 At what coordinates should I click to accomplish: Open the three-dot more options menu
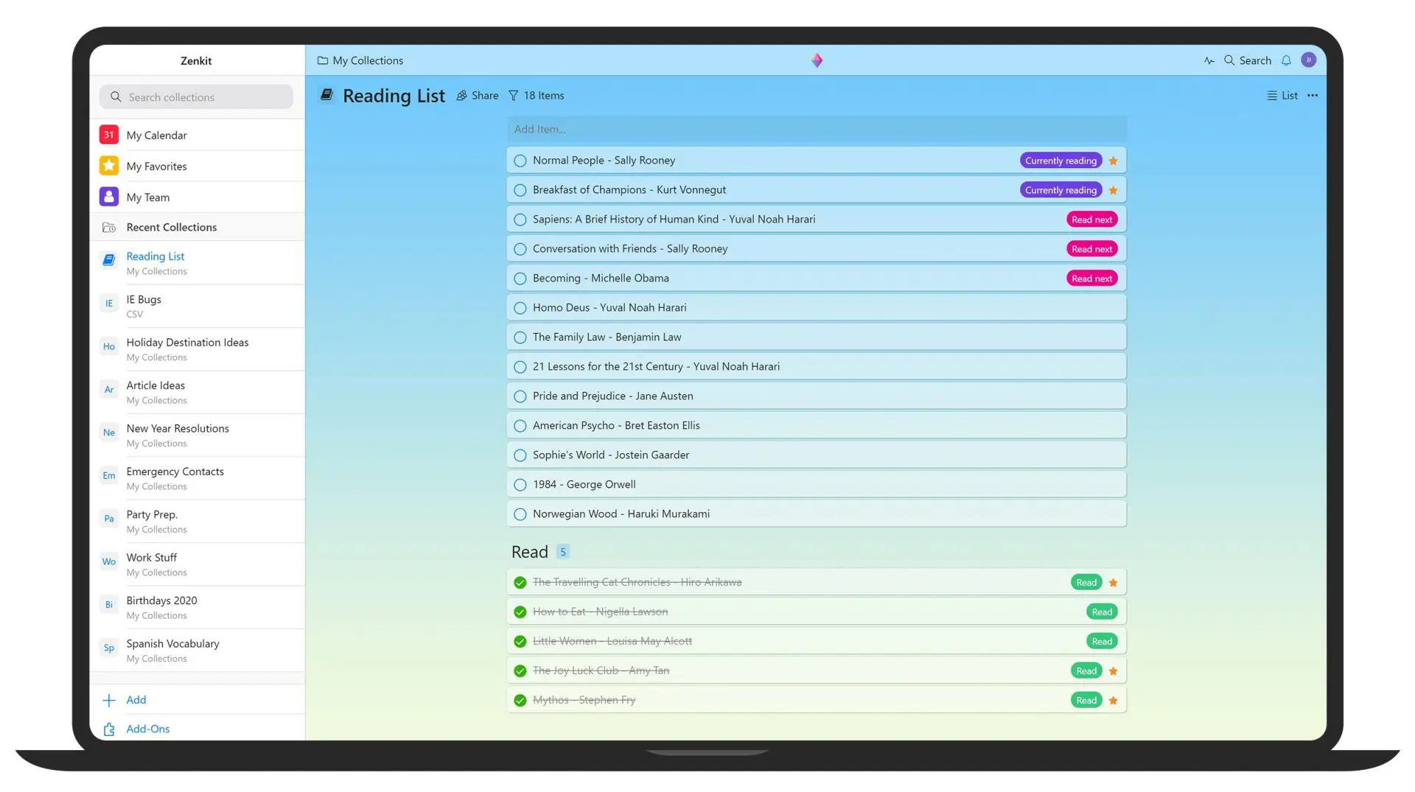click(1313, 96)
